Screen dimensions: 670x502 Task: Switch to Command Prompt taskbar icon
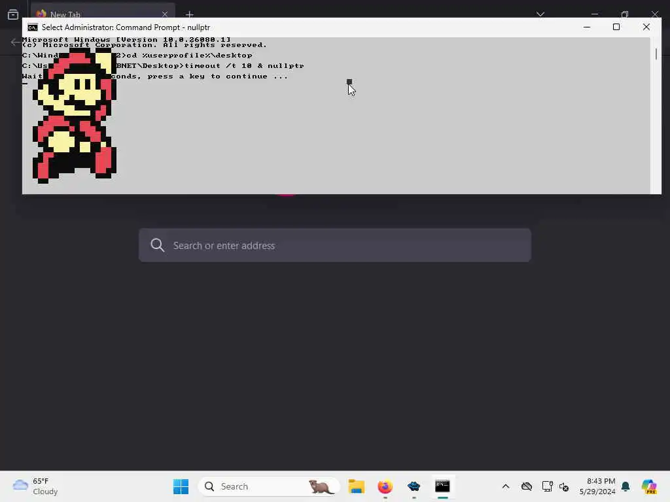(x=442, y=486)
